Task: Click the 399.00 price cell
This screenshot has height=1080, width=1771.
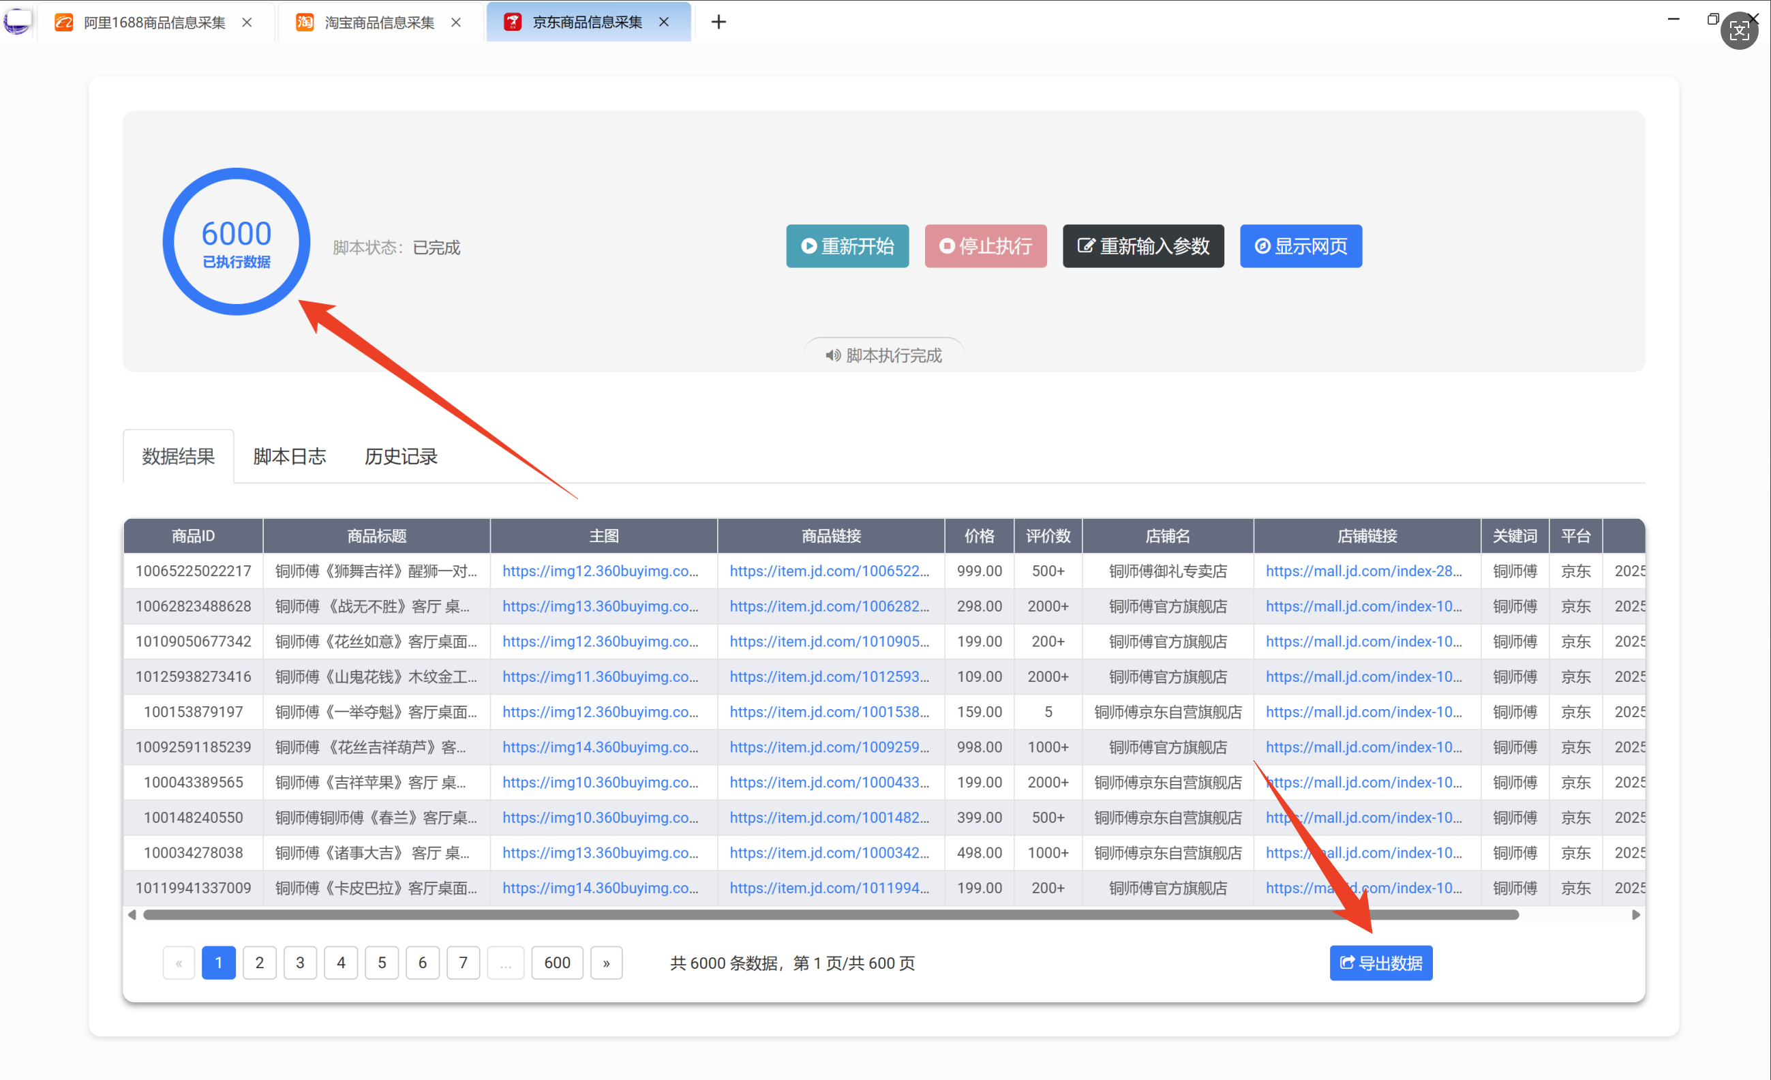Action: 979,817
